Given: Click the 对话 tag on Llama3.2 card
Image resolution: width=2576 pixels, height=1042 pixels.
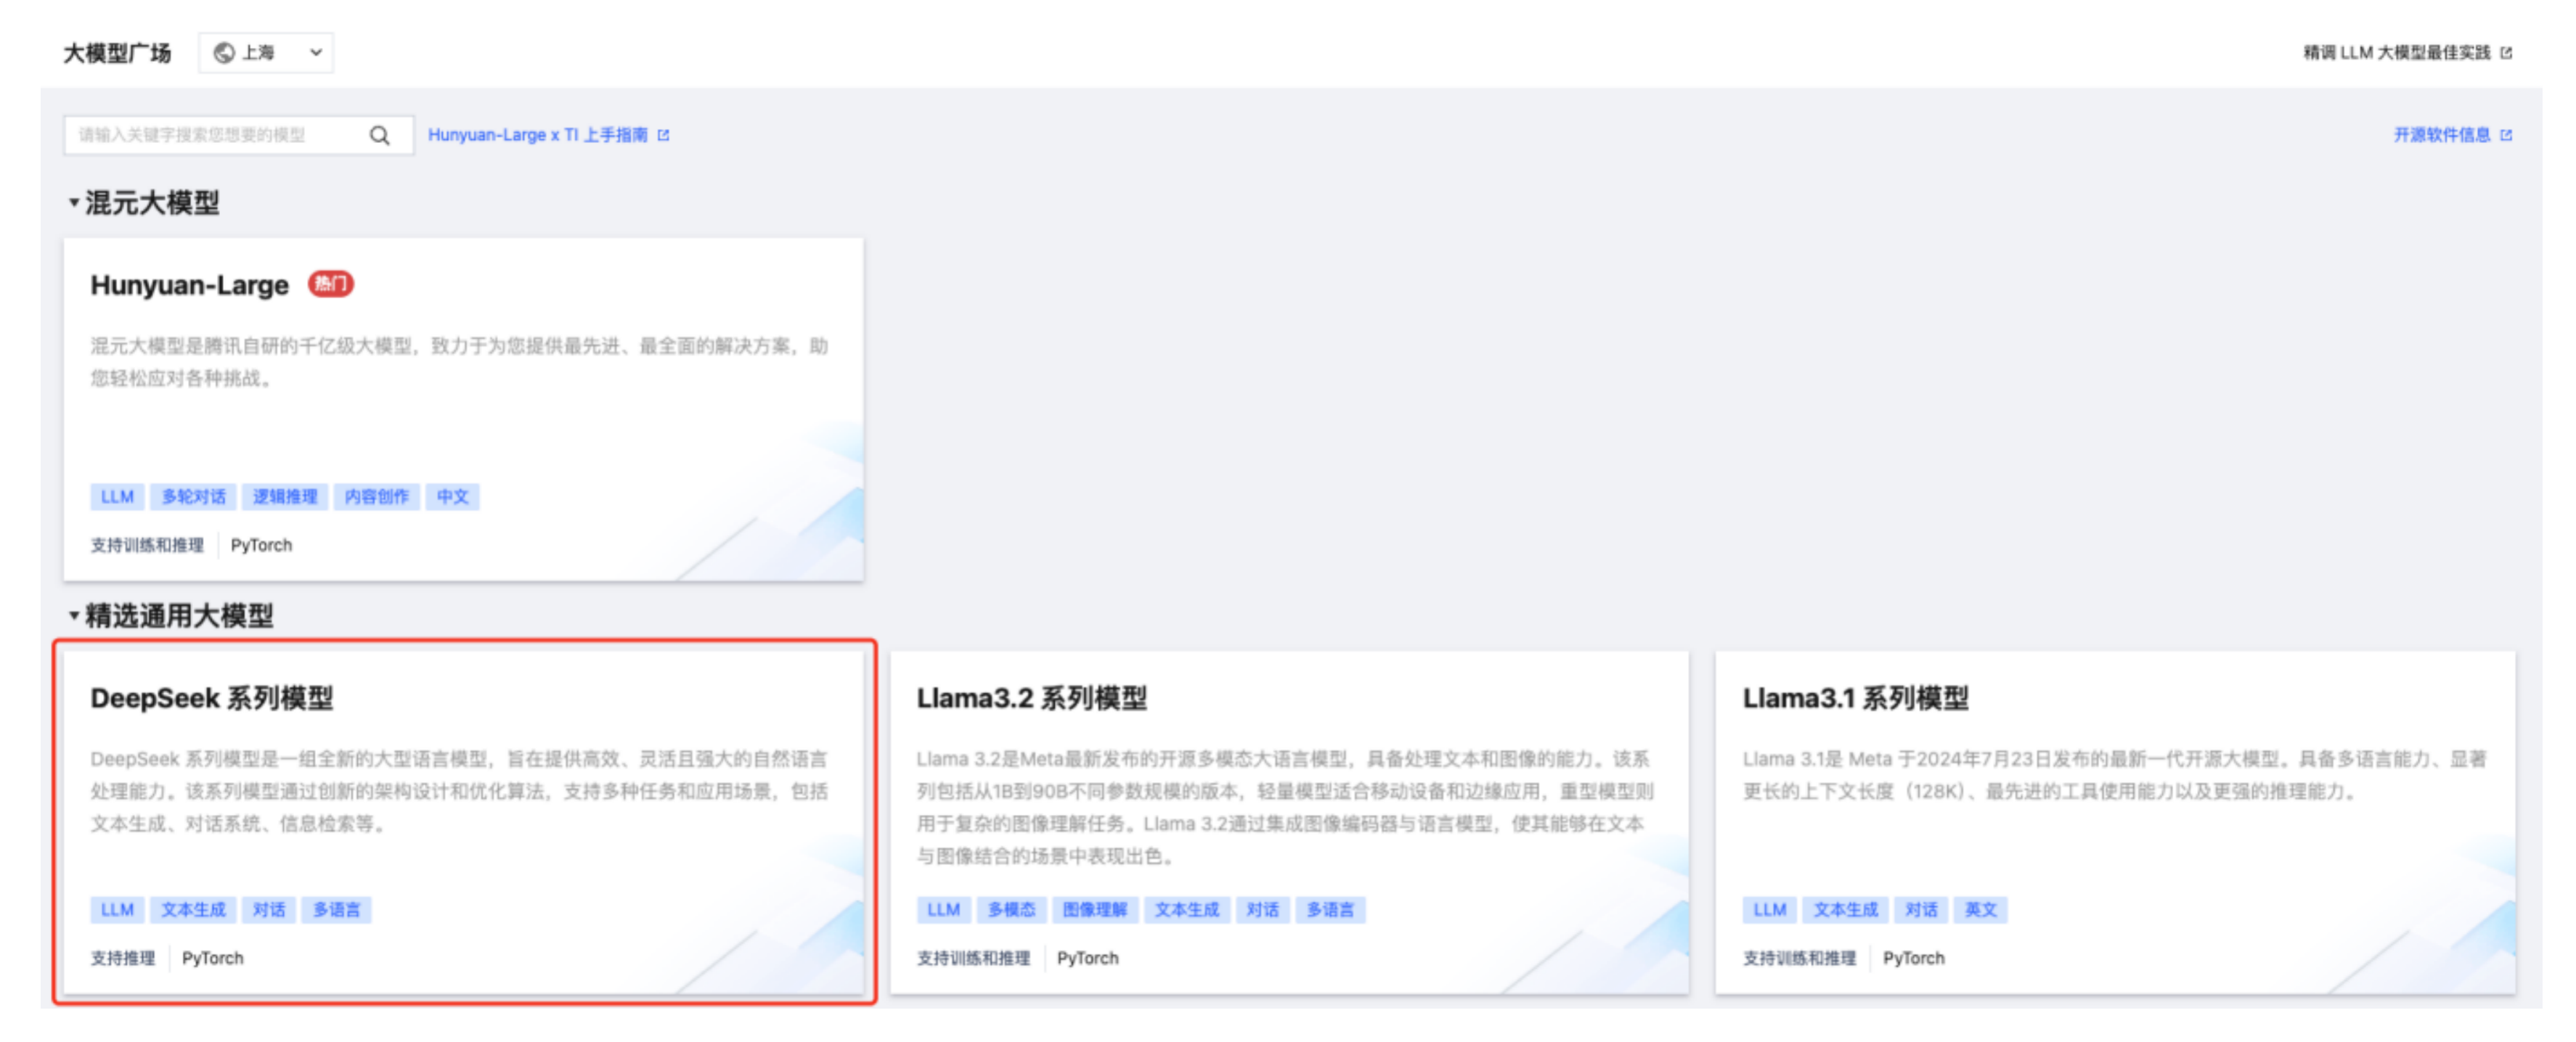Looking at the screenshot, I should (x=1263, y=909).
